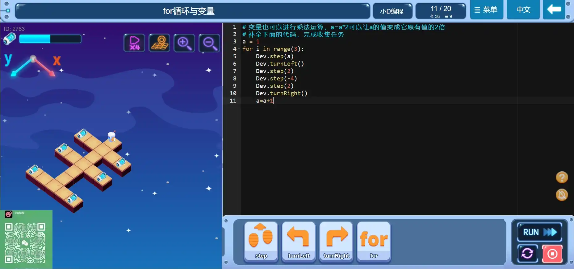Insert a turnRight command block
The width and height of the screenshot is (574, 269).
pos(336,242)
